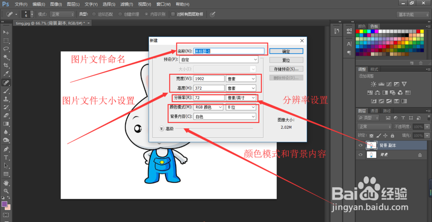Click the 宽度 width input field
Image resolution: width=432 pixels, height=222 pixels.
(x=209, y=78)
